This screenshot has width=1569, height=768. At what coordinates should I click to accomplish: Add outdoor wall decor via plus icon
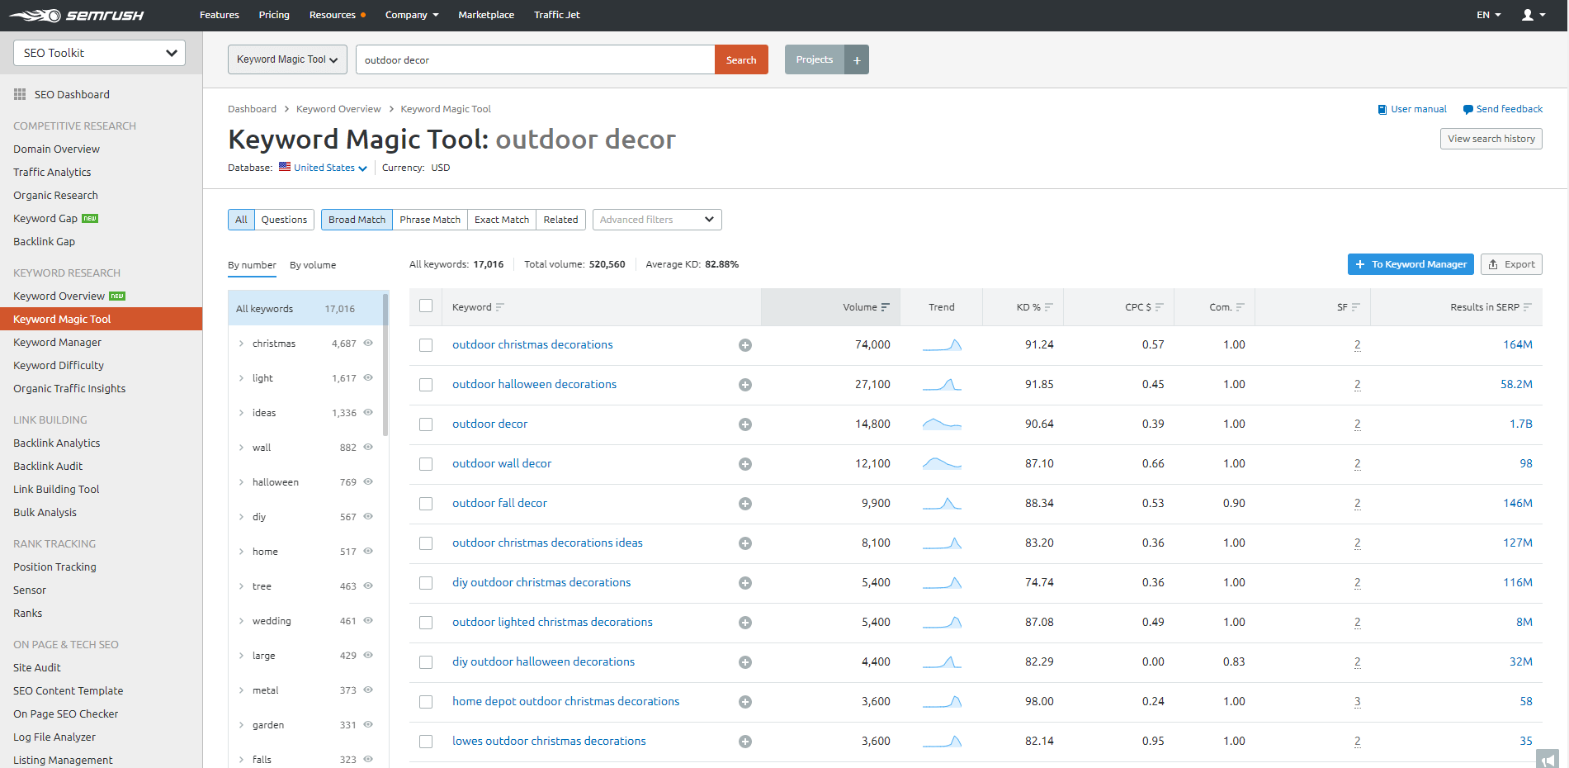(745, 464)
